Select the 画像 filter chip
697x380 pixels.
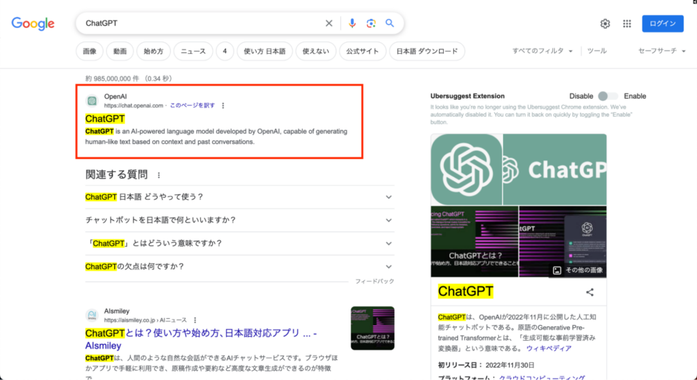[x=90, y=51]
